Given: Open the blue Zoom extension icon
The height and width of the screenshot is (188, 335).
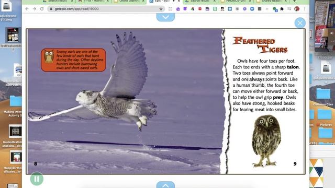Looking at the screenshot, I should [x=252, y=9].
